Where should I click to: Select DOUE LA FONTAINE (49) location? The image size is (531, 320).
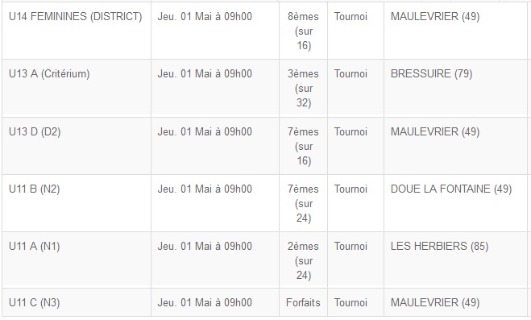pos(451,189)
